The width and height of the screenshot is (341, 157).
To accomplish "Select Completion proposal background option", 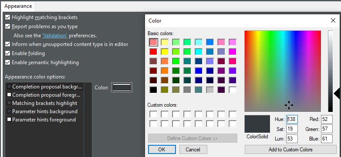I will tap(44, 87).
